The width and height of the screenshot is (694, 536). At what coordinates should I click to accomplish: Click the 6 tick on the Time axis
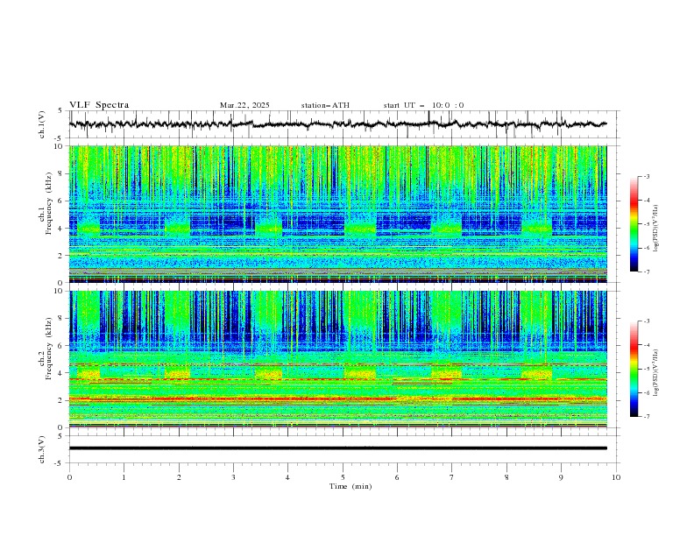[397, 477]
